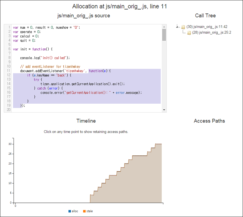Click line number 6 in the gutter
This screenshot has width=243, height=217.
pos(9,49)
